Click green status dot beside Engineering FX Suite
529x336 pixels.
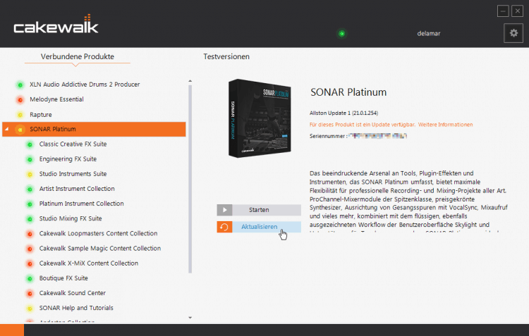[30, 159]
